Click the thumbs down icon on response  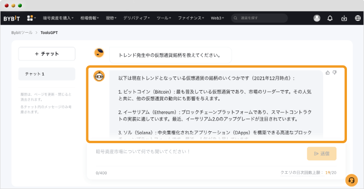coord(335,73)
